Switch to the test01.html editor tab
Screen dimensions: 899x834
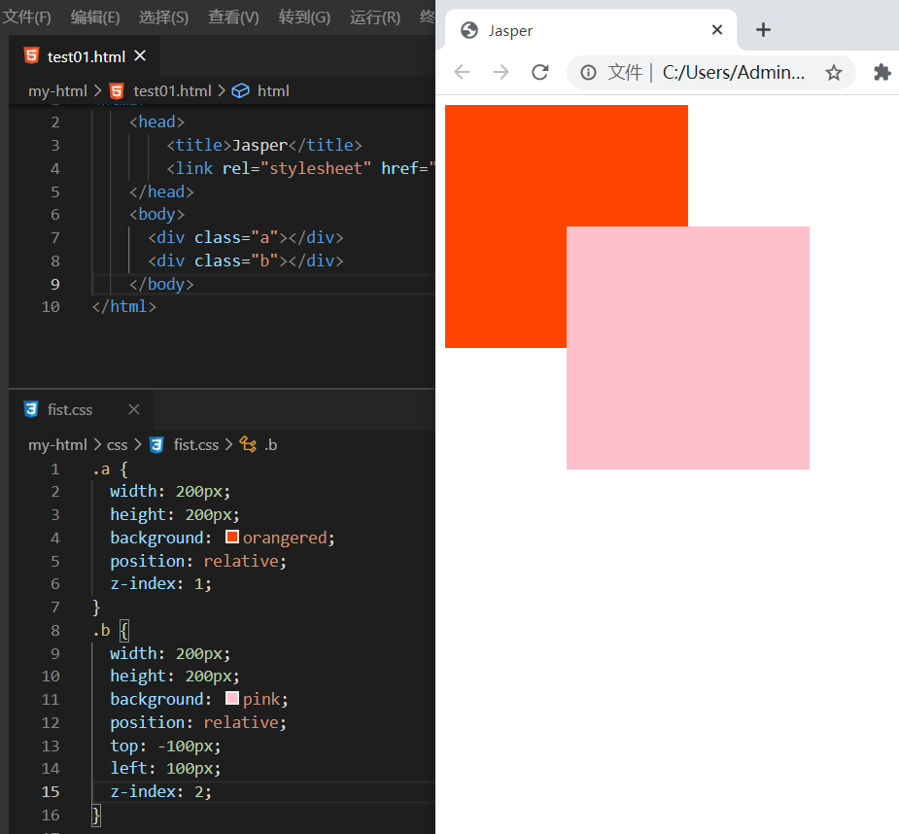click(86, 56)
